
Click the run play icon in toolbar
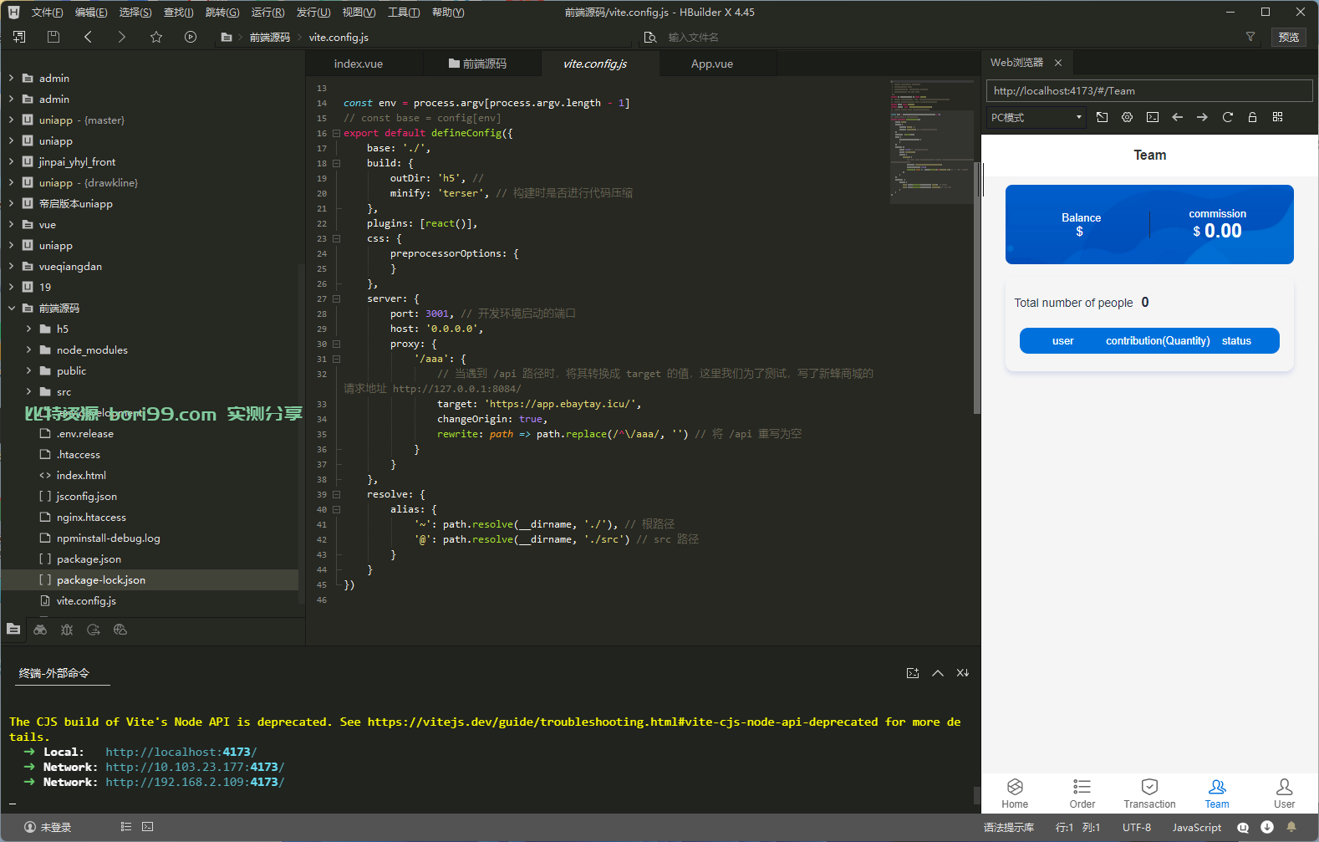(191, 37)
